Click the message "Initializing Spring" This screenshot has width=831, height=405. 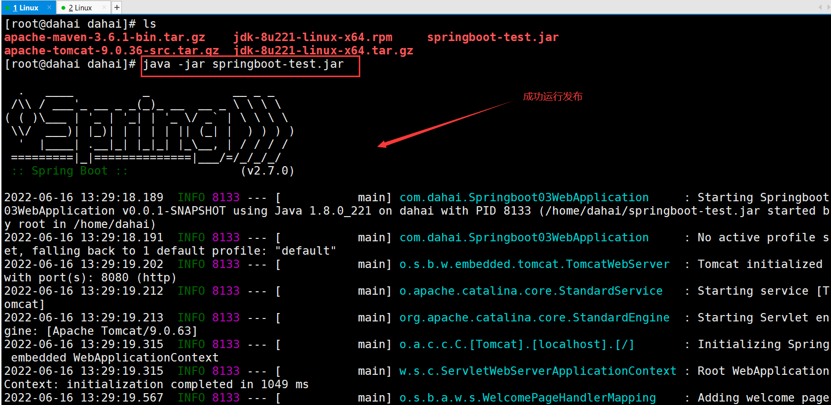click(764, 345)
